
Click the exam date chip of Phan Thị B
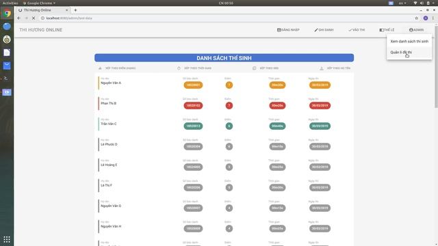(x=320, y=105)
